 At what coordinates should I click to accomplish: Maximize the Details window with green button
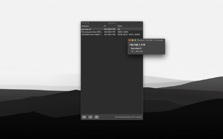pos(135,40)
